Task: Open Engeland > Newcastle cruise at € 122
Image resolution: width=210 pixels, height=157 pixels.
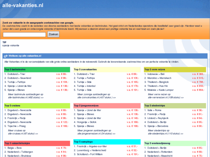Action: coord(19,122)
